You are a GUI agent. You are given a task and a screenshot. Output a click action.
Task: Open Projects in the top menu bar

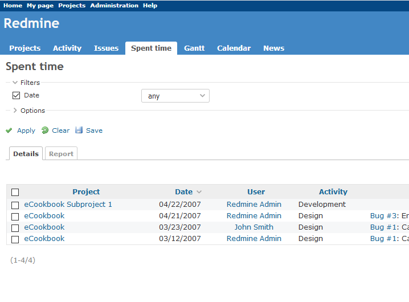72,6
